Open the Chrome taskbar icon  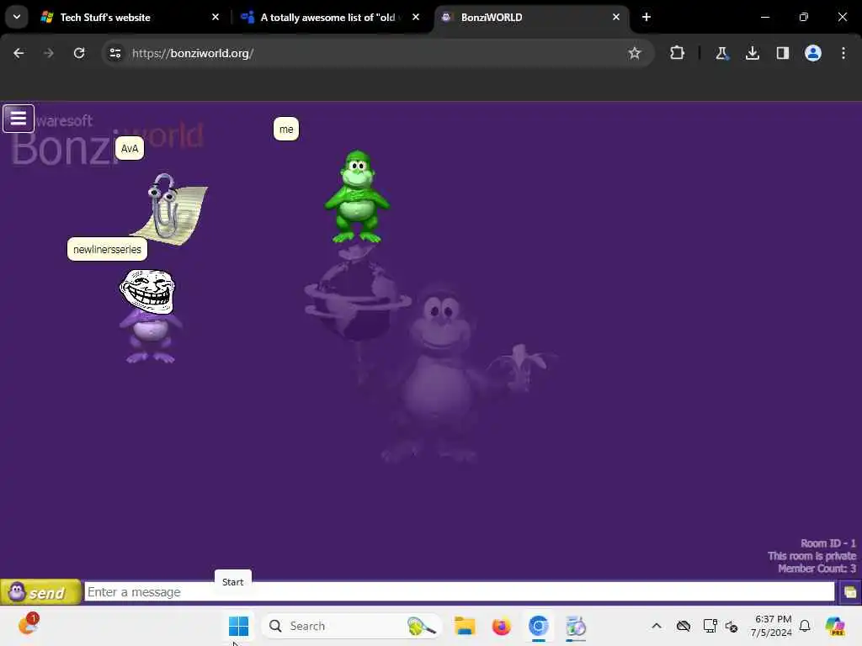pos(538,626)
